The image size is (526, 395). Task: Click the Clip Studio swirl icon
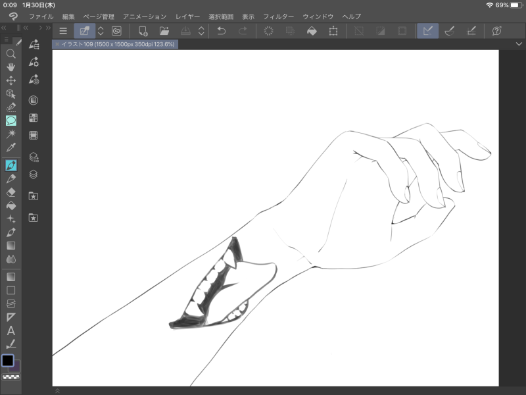(116, 31)
